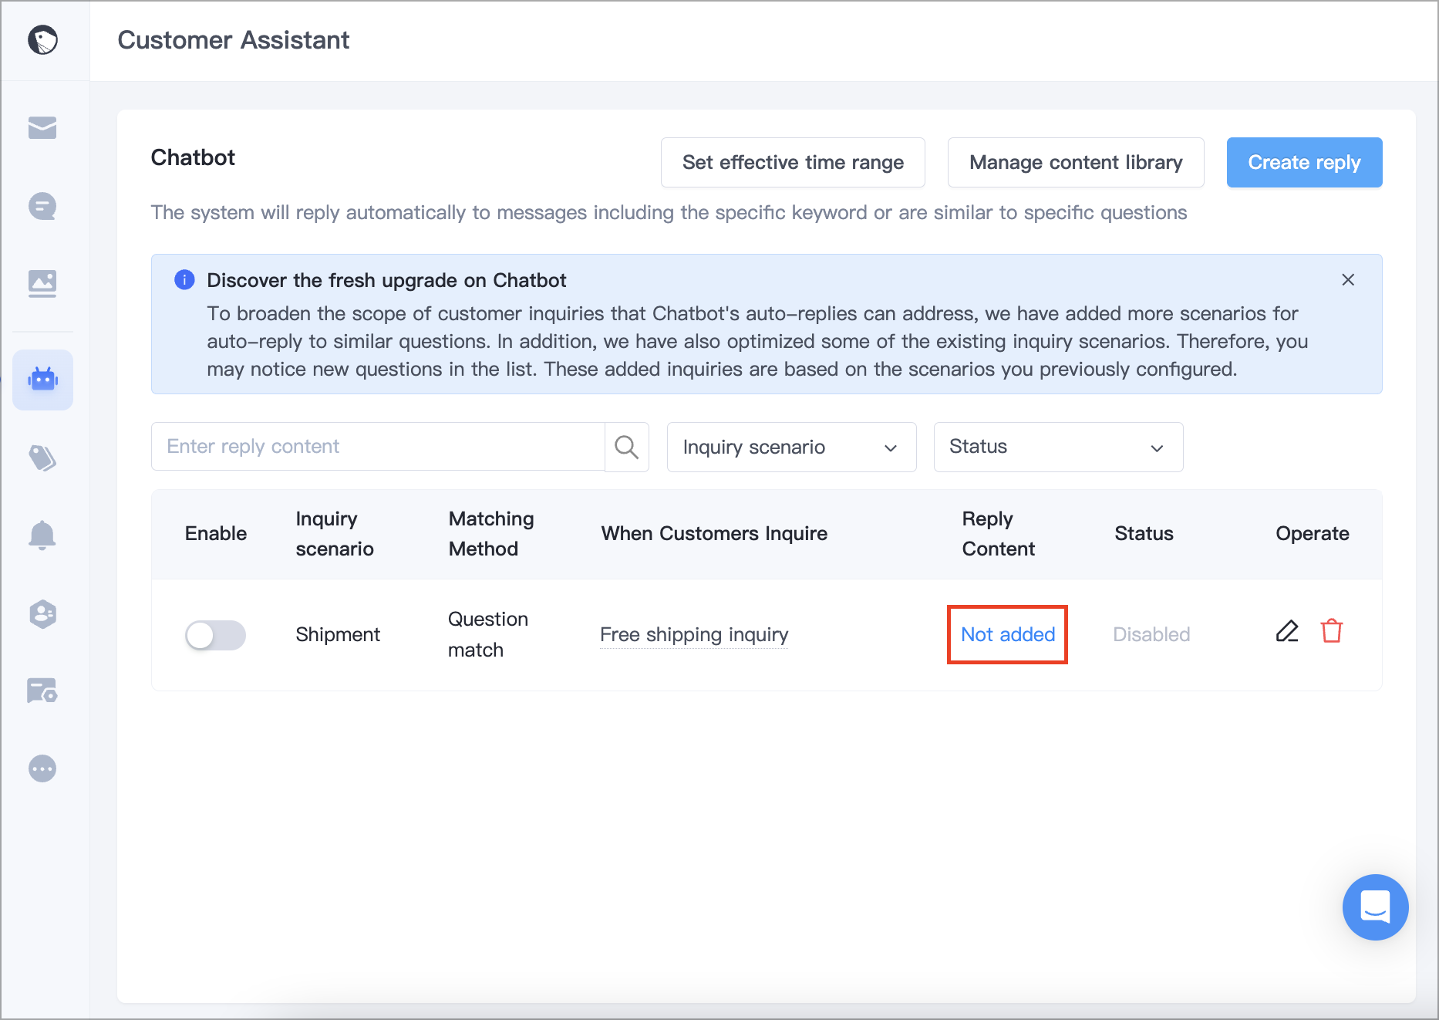Expand the Status filter dropdown
The width and height of the screenshot is (1439, 1020).
[1058, 447]
